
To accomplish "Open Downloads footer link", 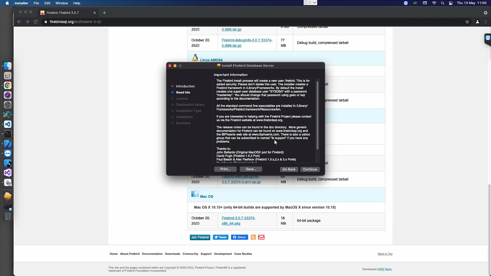I will (172, 254).
